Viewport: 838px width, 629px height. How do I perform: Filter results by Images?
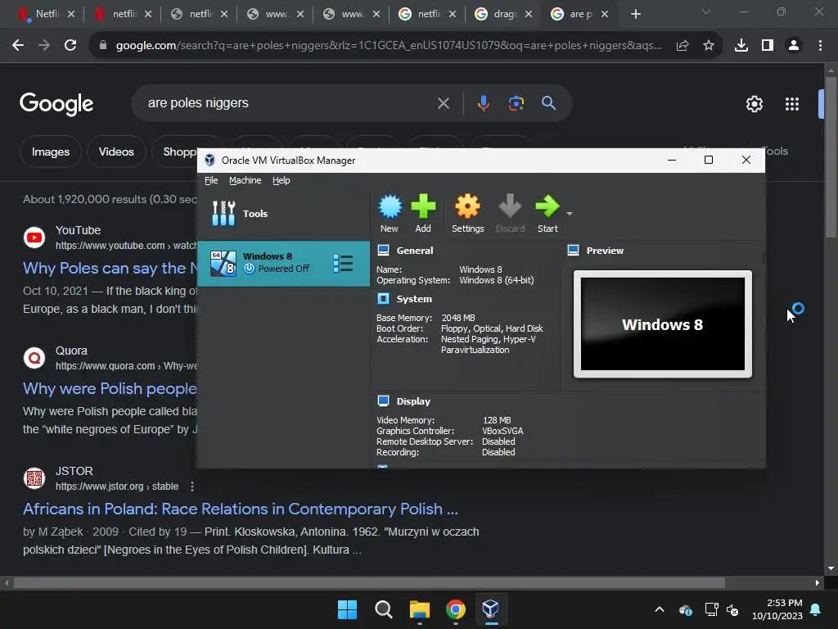coord(51,152)
